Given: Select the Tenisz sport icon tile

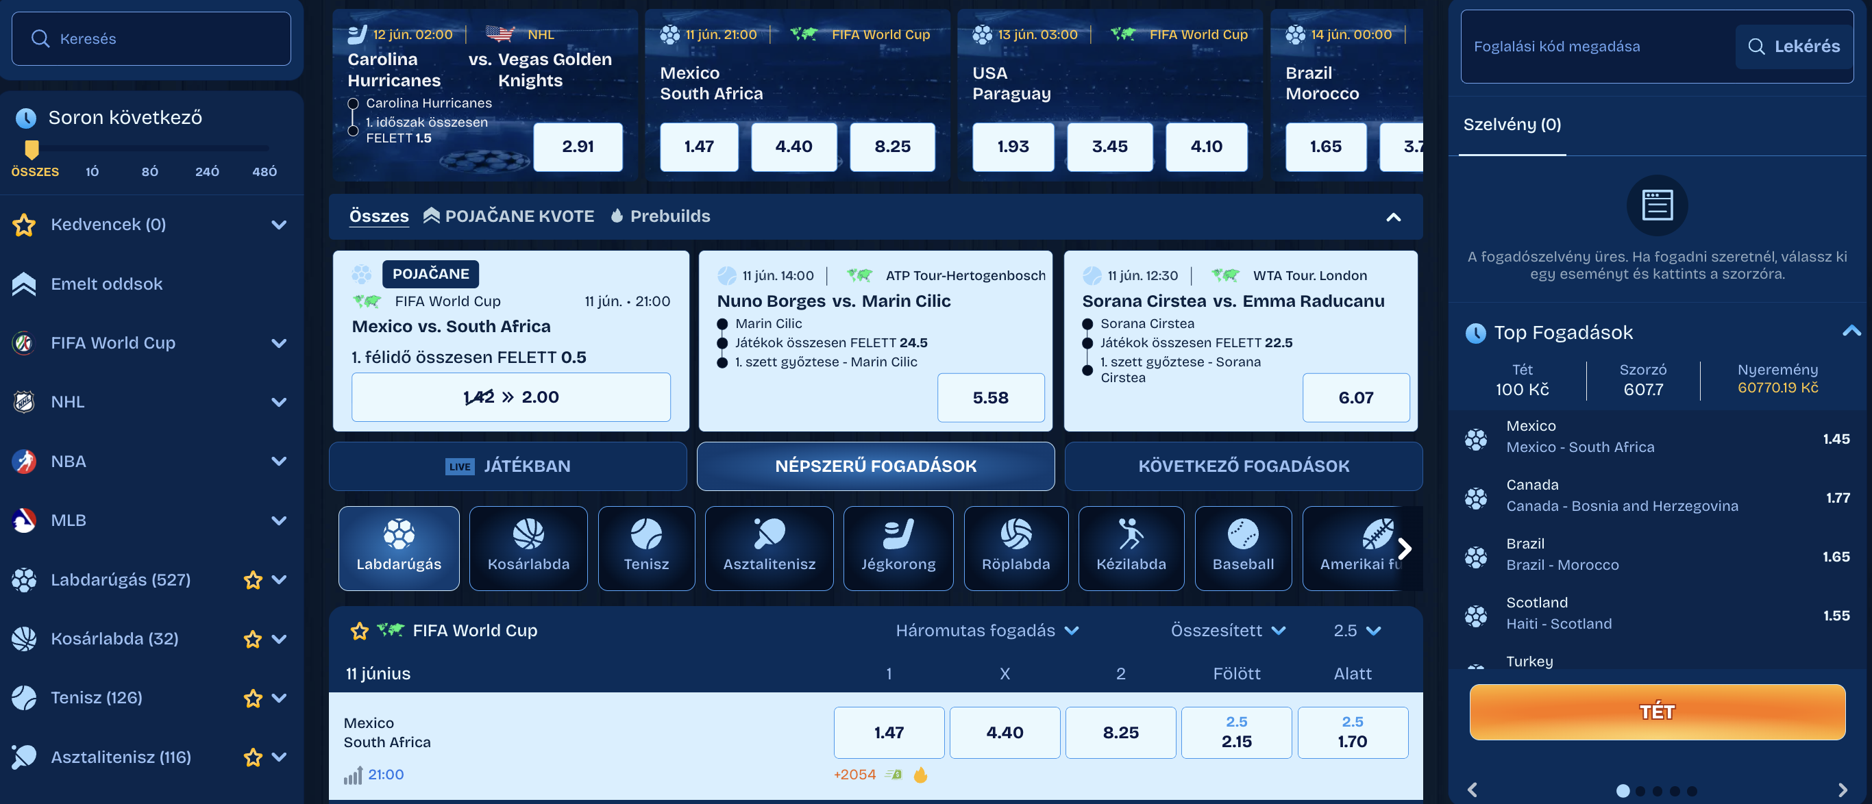Looking at the screenshot, I should point(645,548).
